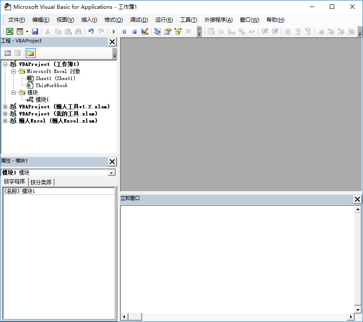Open the Insert dropdown arrow on the toolbar
Image resolution: width=363 pixels, height=322 pixels.
27,31
